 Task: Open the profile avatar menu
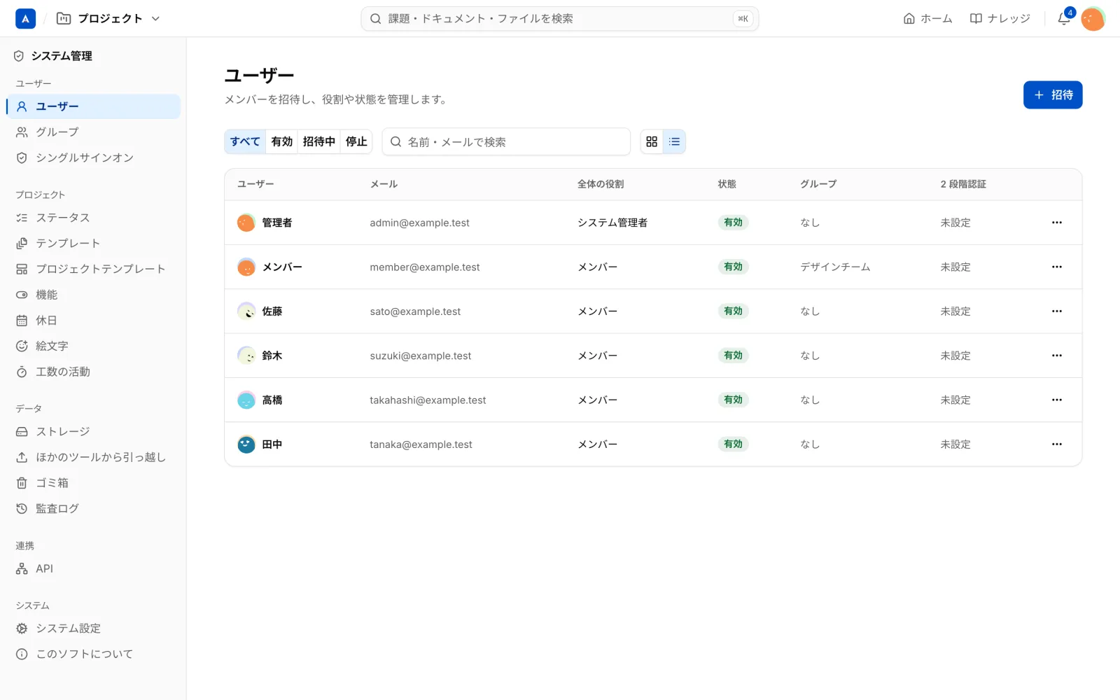coord(1093,19)
